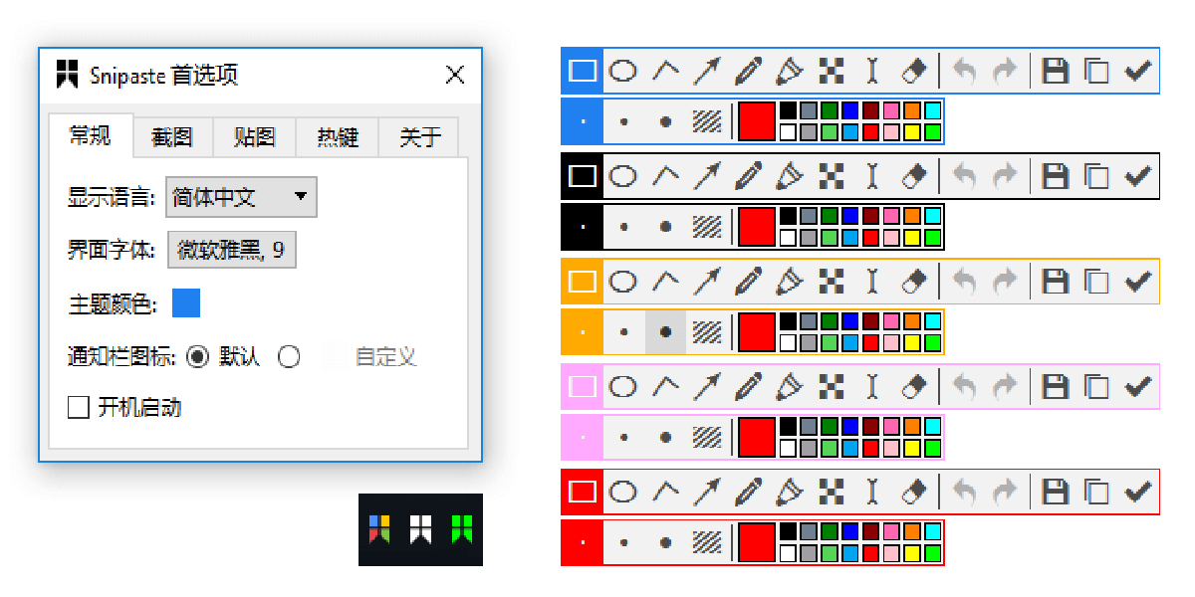Image resolution: width=1195 pixels, height=597 pixels.
Task: Select the 自定义 tray icon radio button
Action: point(289,356)
